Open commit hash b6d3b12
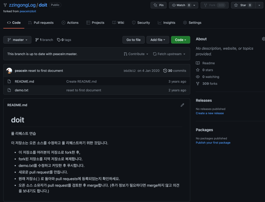 point(129,71)
